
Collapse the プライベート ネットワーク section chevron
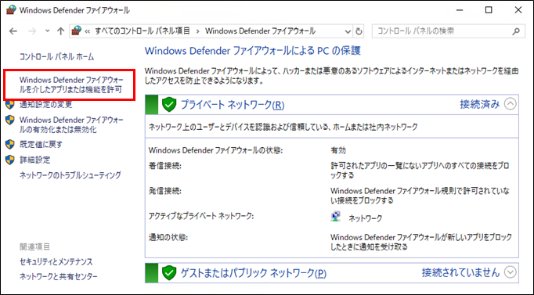(510, 104)
